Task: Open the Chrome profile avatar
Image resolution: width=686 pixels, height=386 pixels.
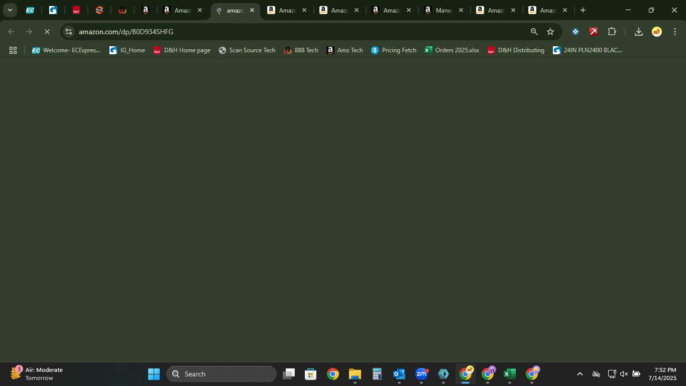Action: pyautogui.click(x=657, y=32)
